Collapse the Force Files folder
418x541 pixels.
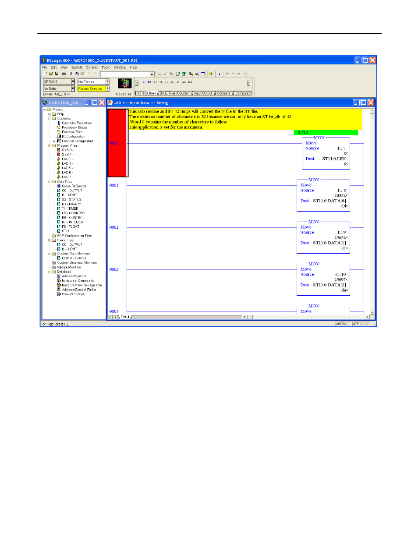50,240
